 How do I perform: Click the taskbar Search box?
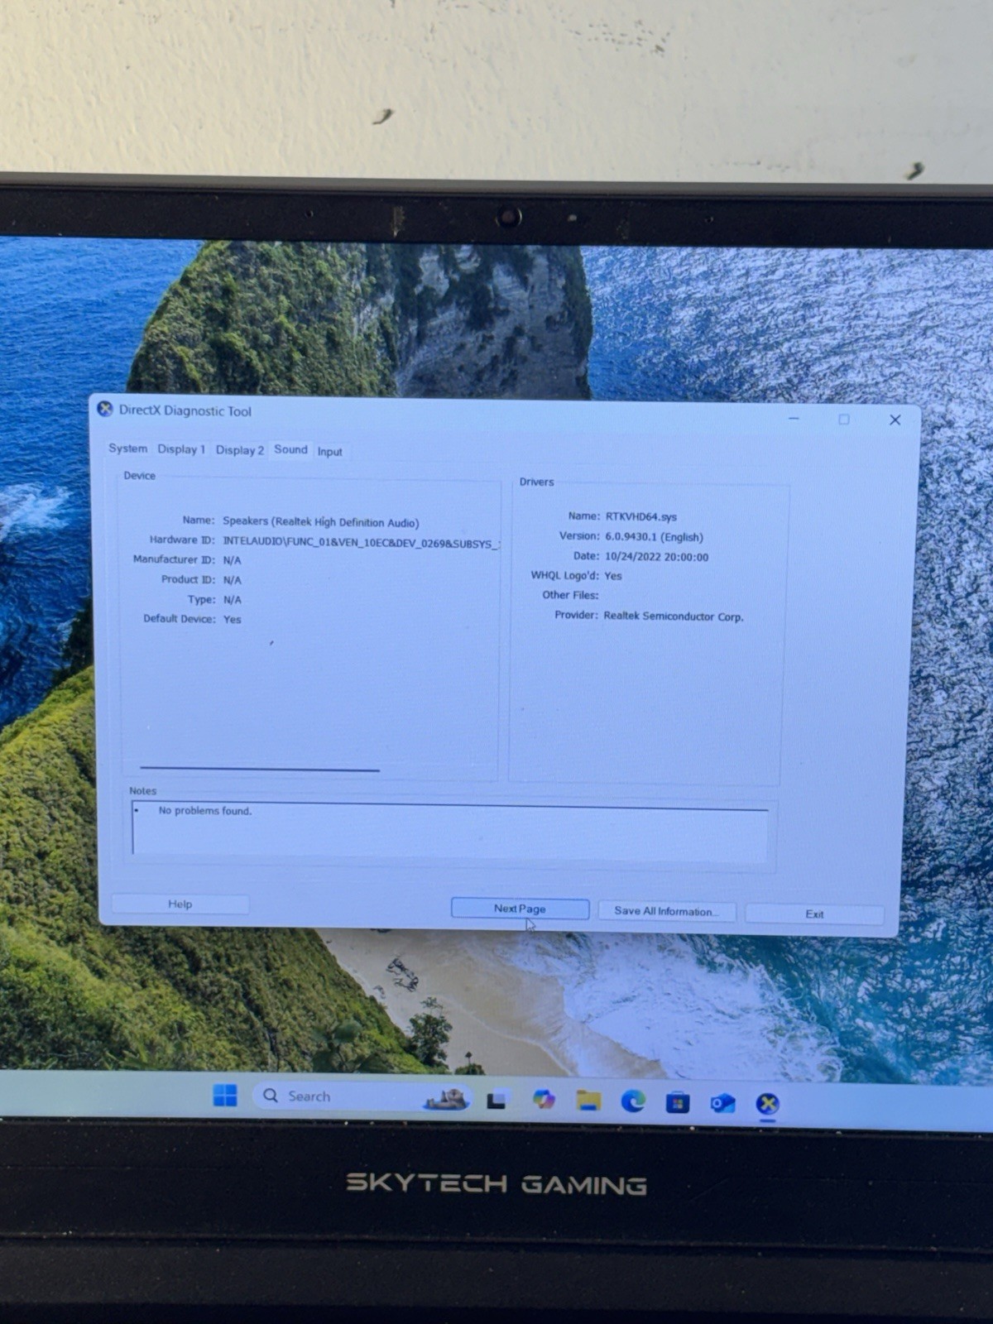pos(362,1096)
